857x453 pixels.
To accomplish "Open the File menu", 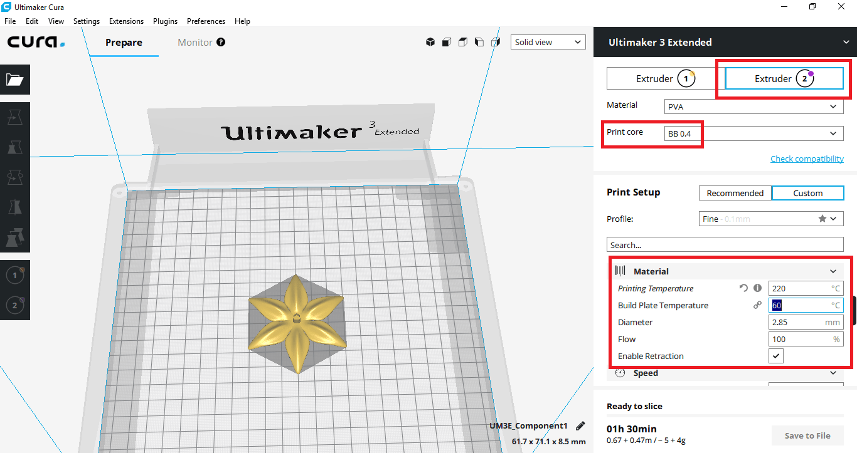I will pyautogui.click(x=10, y=21).
